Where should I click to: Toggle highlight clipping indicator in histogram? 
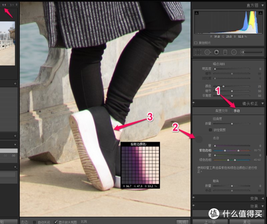pyautogui.click(x=261, y=13)
